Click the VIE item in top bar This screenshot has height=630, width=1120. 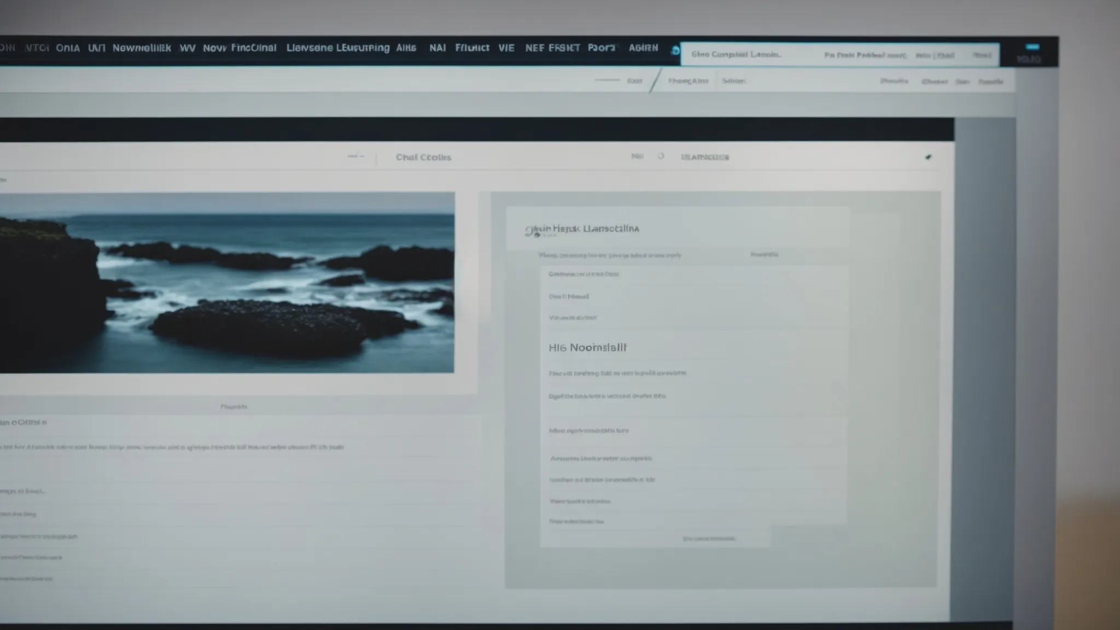tap(506, 48)
